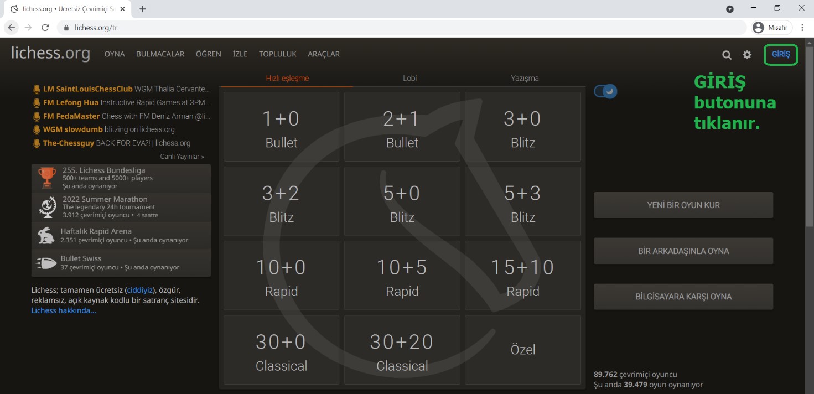Start a 15+10 Rapid game
Viewport: 814px width, 394px height.
pos(523,276)
